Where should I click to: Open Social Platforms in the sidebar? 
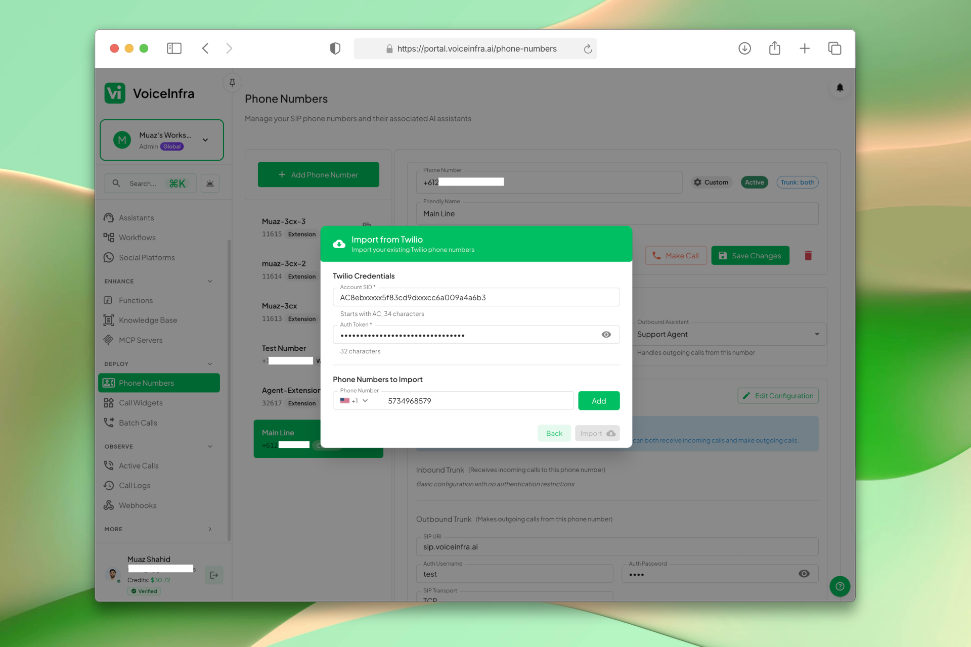point(159,258)
